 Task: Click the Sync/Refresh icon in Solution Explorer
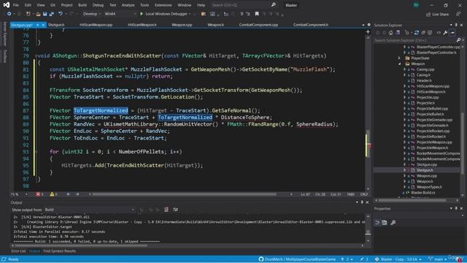tap(417, 33)
